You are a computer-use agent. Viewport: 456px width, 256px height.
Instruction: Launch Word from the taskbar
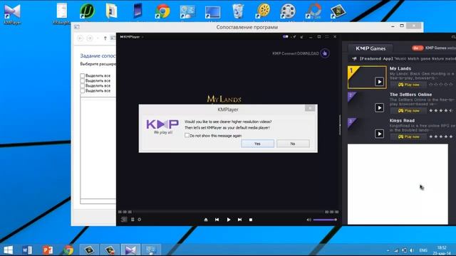click(x=27, y=250)
